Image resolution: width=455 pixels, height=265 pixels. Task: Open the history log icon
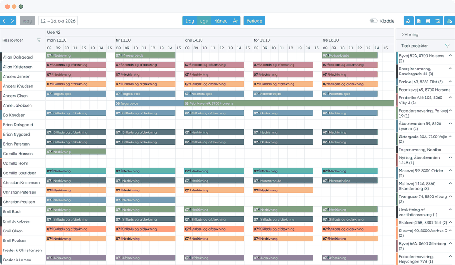(x=438, y=21)
